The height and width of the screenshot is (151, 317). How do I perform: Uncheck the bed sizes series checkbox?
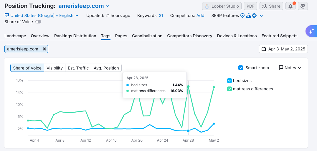(x=230, y=81)
